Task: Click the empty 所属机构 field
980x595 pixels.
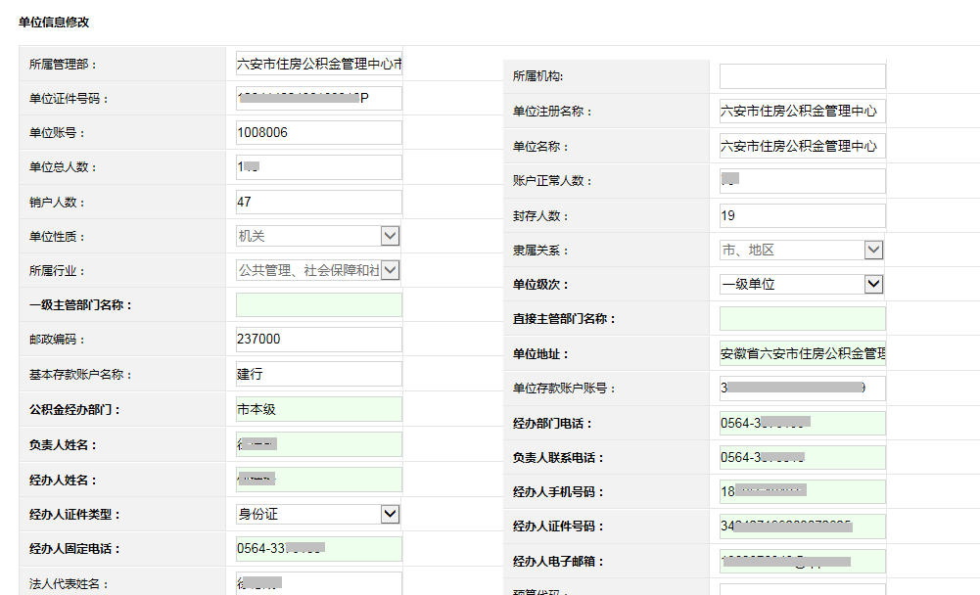Action: (x=802, y=76)
